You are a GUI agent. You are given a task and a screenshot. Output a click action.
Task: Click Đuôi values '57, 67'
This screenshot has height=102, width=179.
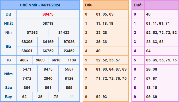(x=152, y=78)
